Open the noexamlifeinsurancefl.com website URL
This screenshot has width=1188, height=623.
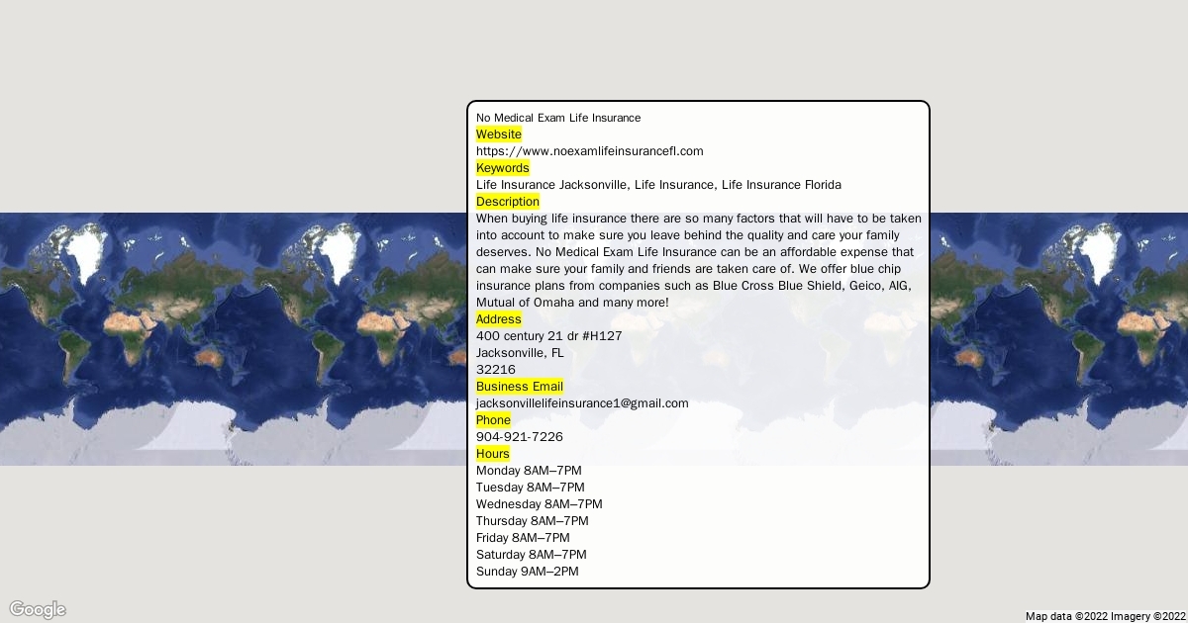(x=589, y=151)
